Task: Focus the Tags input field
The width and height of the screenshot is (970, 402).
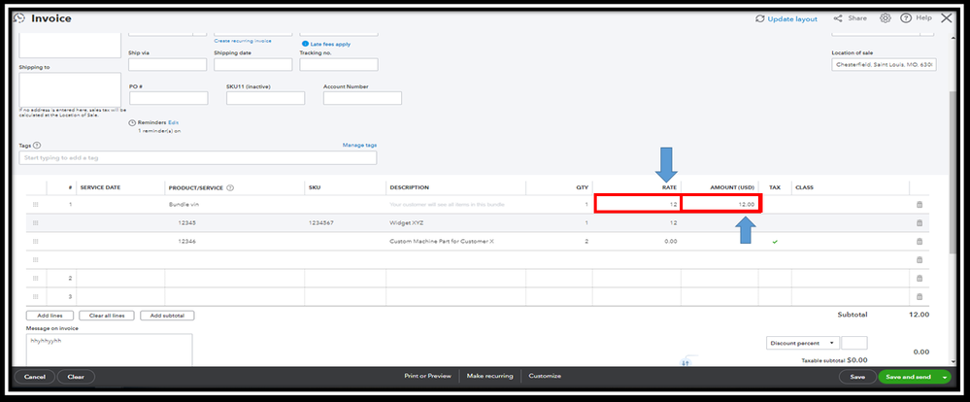Action: 198,157
